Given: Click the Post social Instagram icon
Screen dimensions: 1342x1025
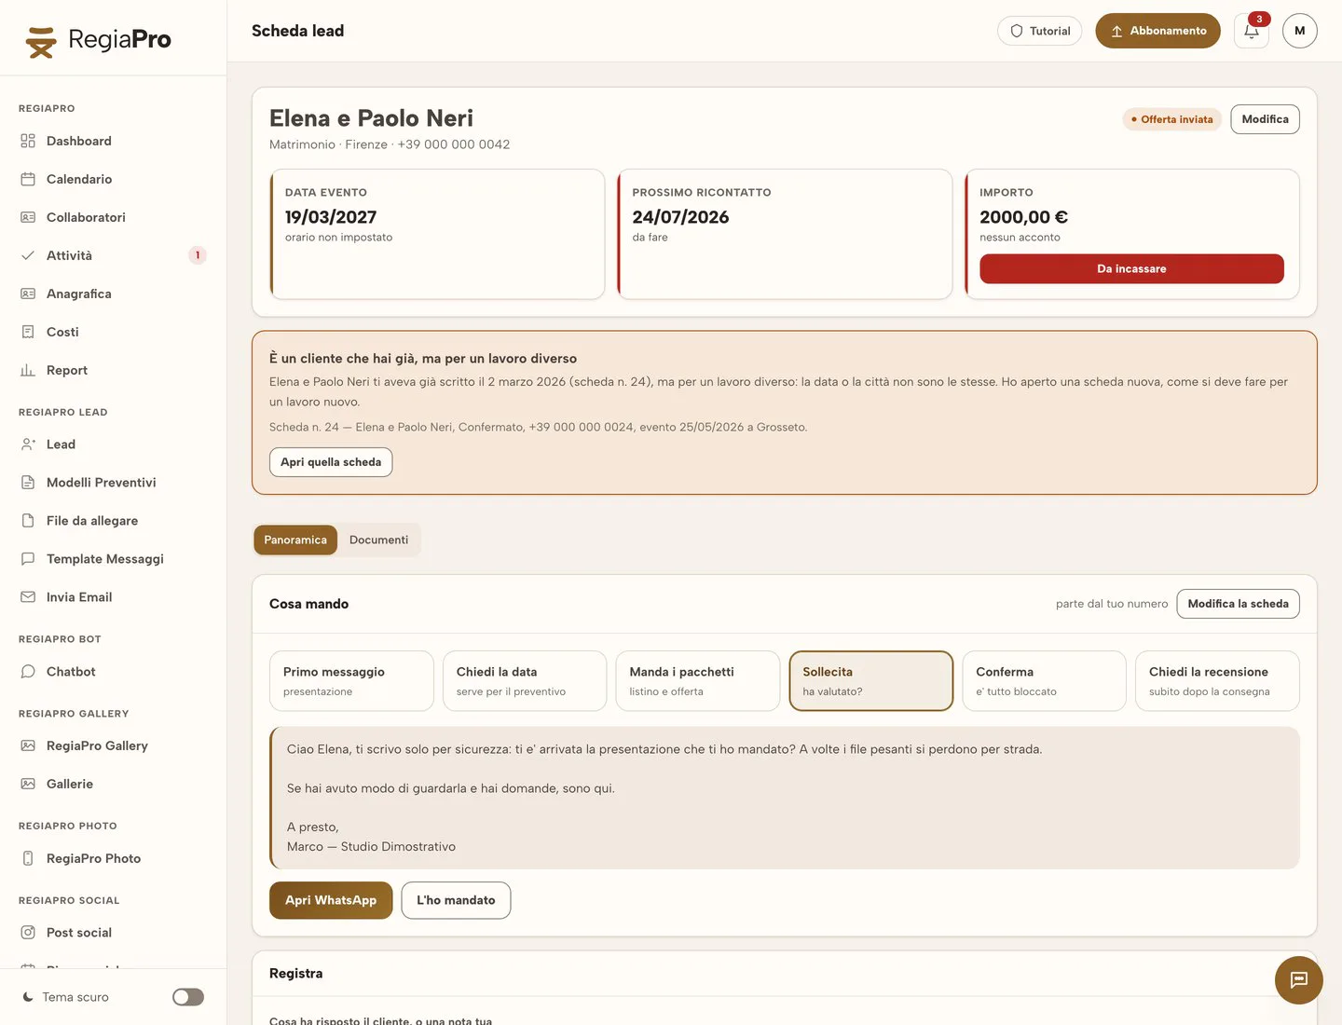Looking at the screenshot, I should click(x=28, y=933).
